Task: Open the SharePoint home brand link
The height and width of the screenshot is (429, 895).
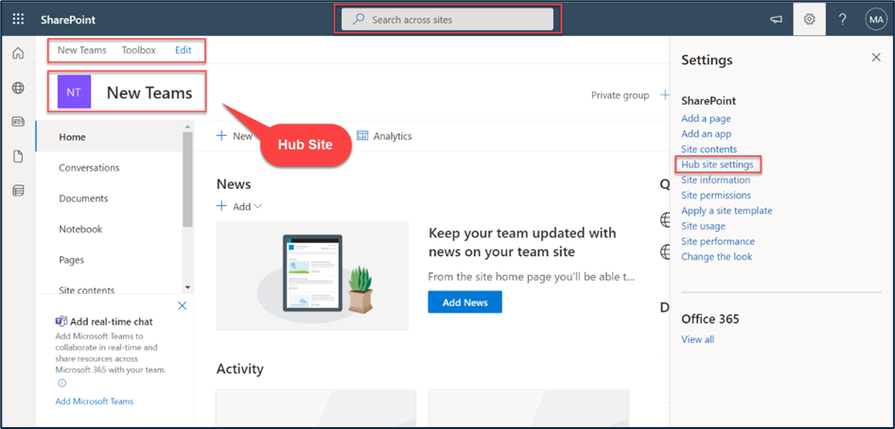Action: (x=68, y=20)
